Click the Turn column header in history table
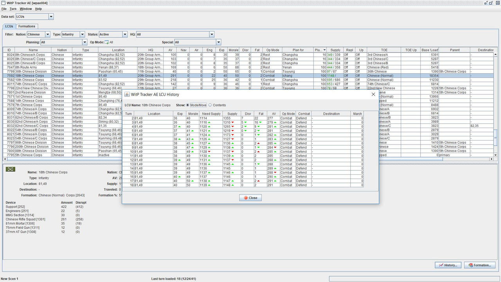 (128, 114)
